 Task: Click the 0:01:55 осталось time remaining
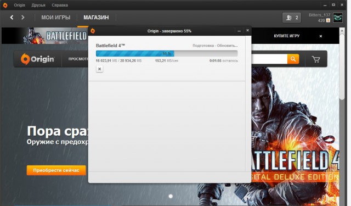224,60
